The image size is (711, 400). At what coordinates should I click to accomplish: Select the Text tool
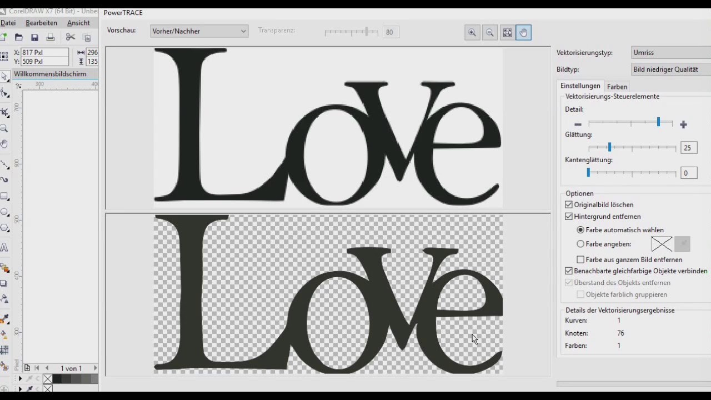coord(4,247)
